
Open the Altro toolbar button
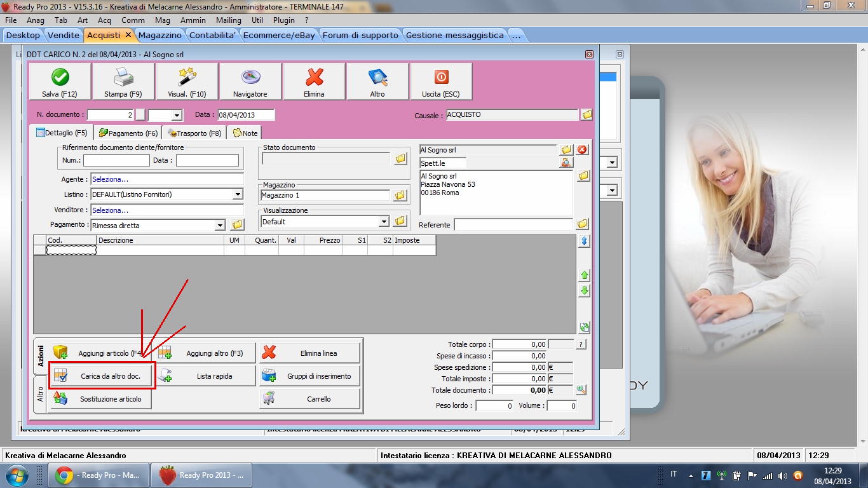pyautogui.click(x=377, y=82)
